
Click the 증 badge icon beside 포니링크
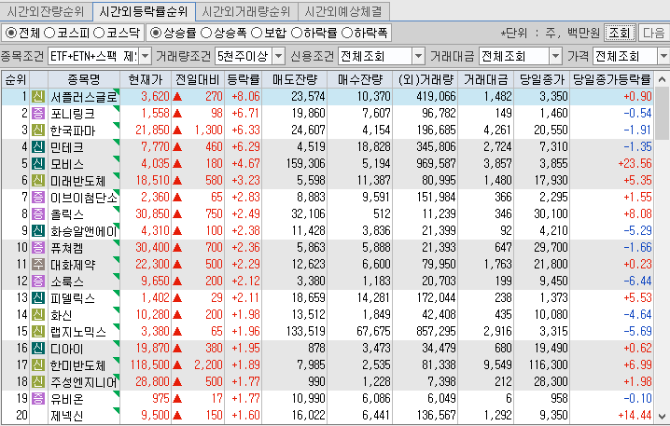[38, 114]
